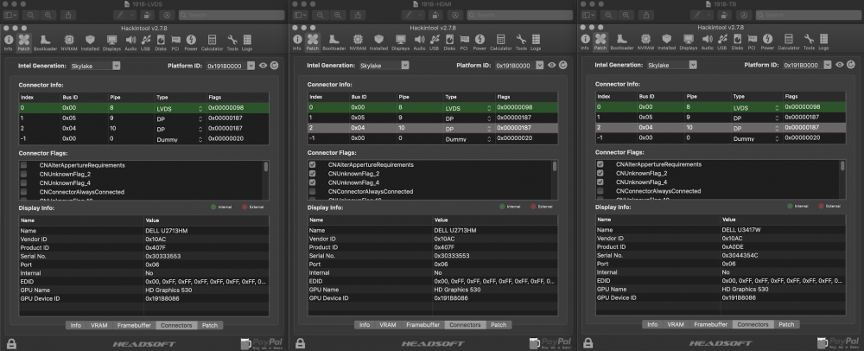Image resolution: width=864 pixels, height=351 pixels.
Task: Toggle the eye icon beside Platform ID in middle window
Action: (552, 66)
